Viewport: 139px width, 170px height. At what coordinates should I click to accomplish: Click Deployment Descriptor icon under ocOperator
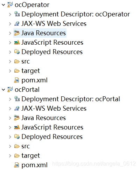point(17,14)
